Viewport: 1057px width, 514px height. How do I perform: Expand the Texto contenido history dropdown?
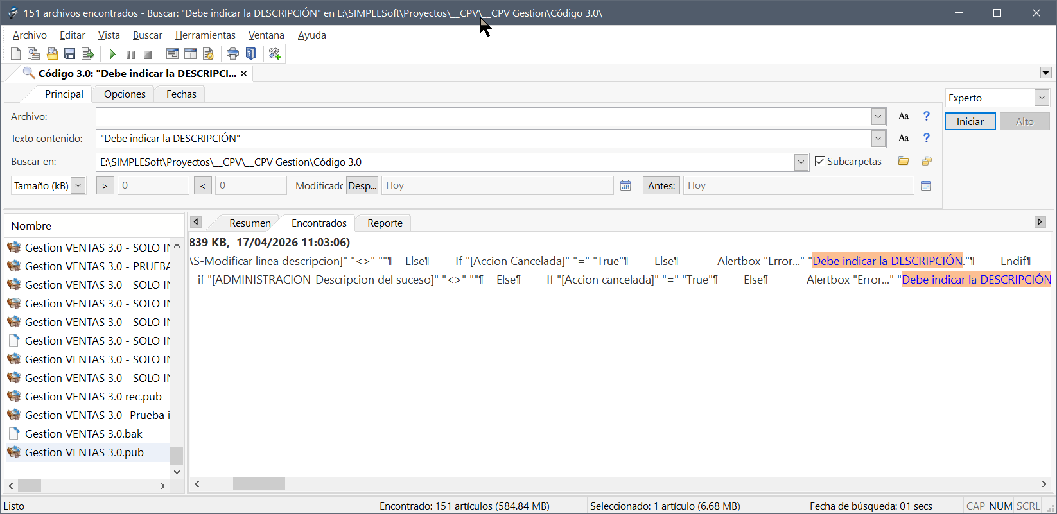878,138
